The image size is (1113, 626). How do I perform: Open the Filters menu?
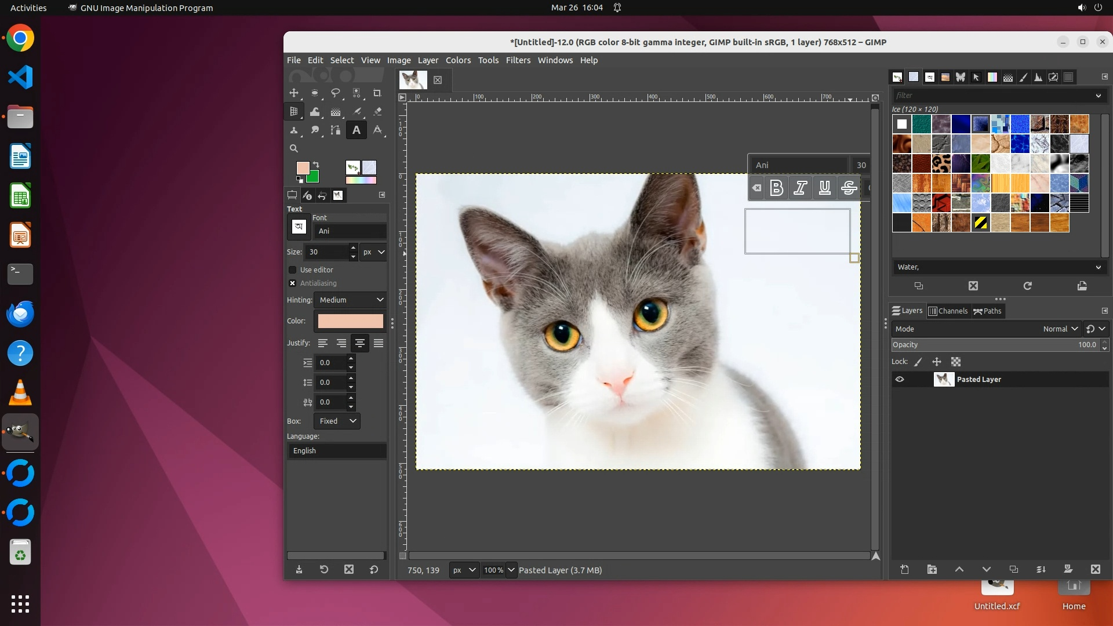518,60
